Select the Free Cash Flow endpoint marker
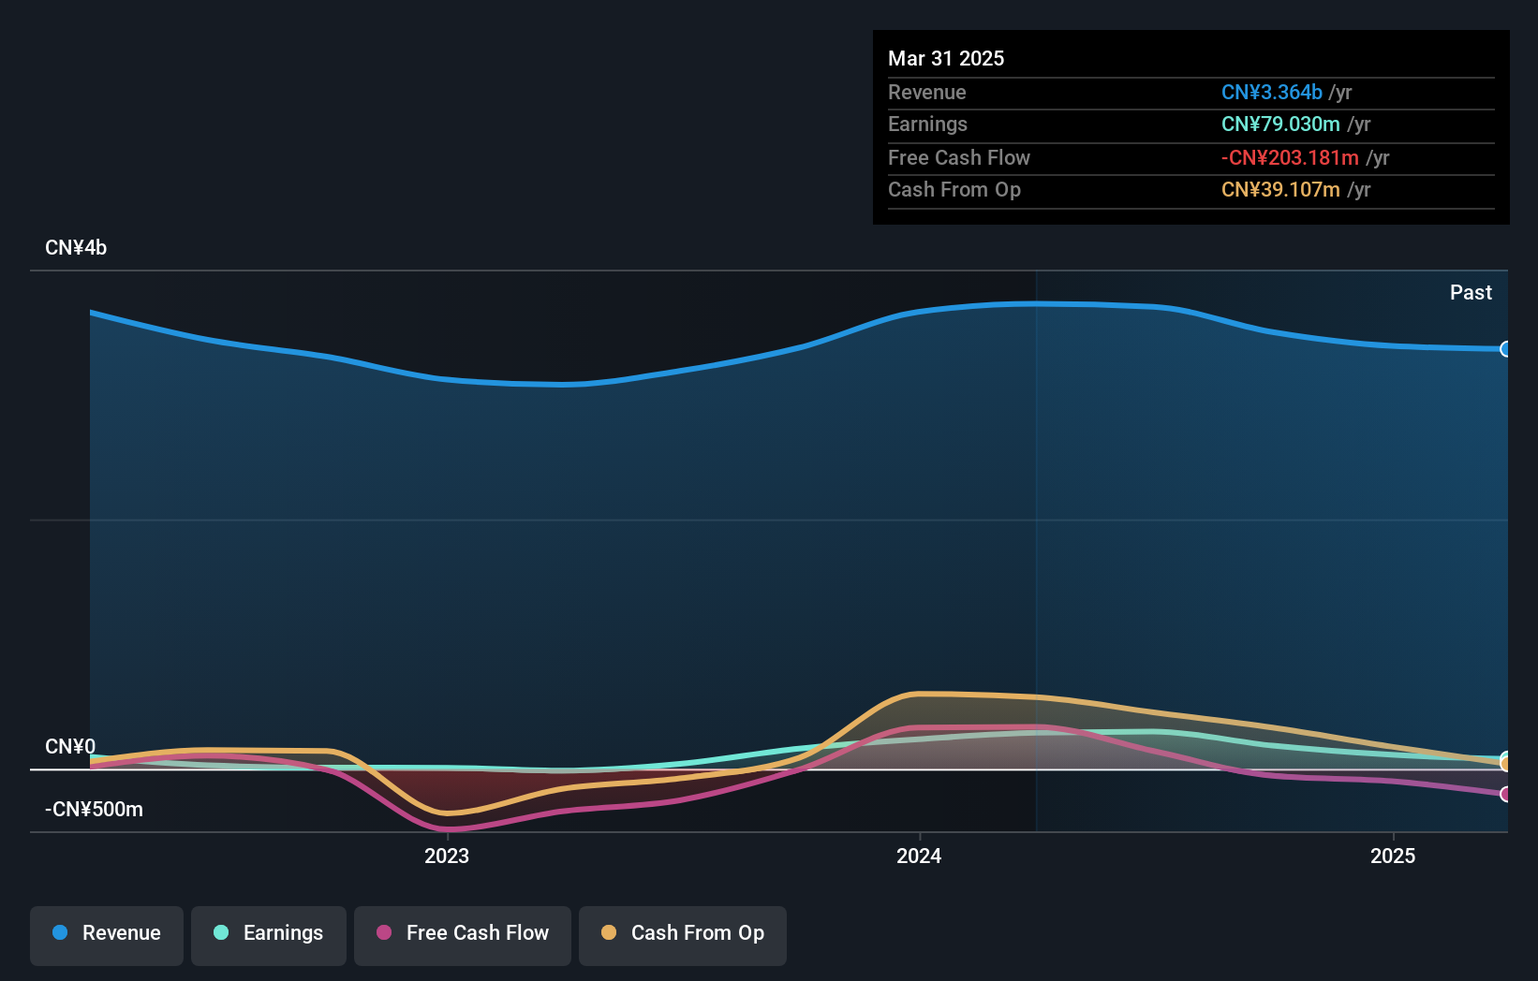 (x=1506, y=794)
